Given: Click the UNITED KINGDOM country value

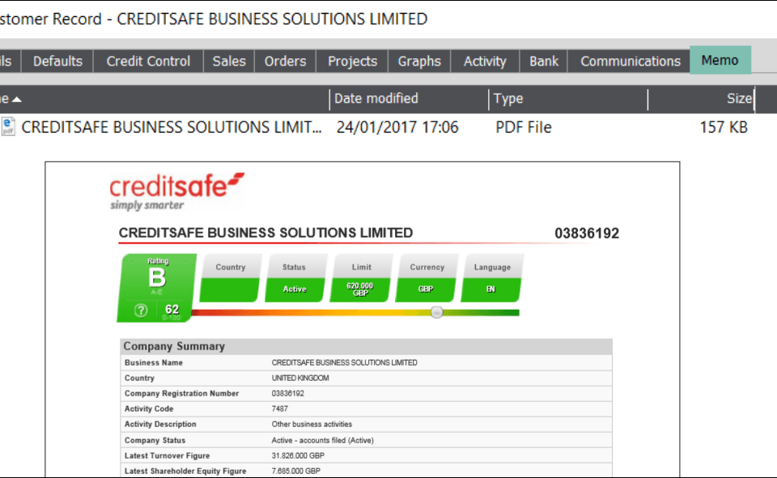Looking at the screenshot, I should click(x=300, y=378).
